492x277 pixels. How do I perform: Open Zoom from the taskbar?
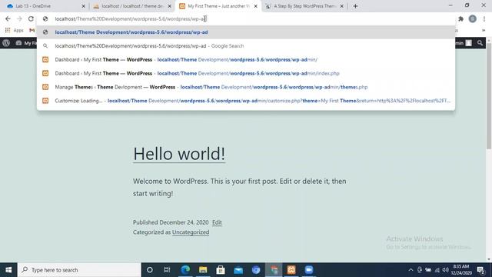[309, 270]
